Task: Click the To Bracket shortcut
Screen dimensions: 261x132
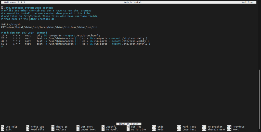Action: point(215,127)
